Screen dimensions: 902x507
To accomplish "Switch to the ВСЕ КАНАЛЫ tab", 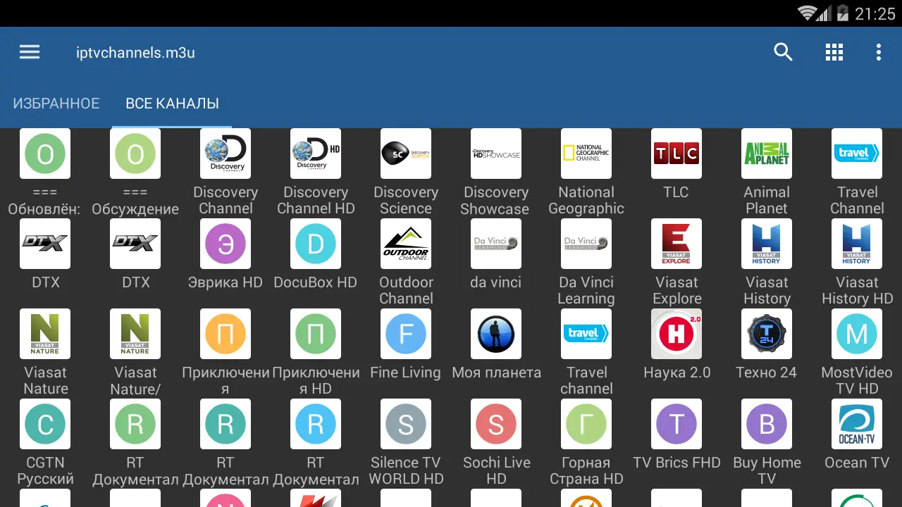I will coord(172,103).
